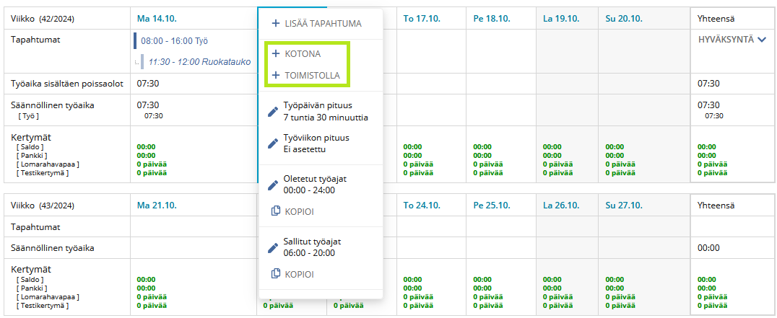Image resolution: width=777 pixels, height=318 pixels.
Task: Click the pencil icon for Oletetut työajat
Action: (x=273, y=185)
